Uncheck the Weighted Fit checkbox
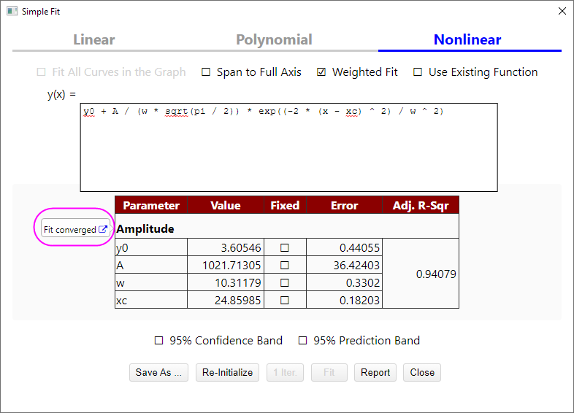Viewport: 574px width, 413px height. (x=321, y=72)
